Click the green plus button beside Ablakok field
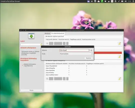 click(91, 50)
